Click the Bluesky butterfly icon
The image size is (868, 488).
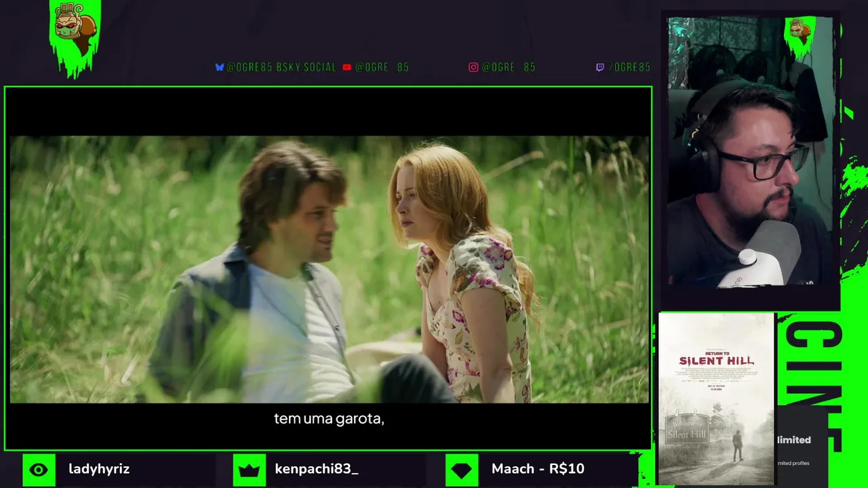pos(220,67)
